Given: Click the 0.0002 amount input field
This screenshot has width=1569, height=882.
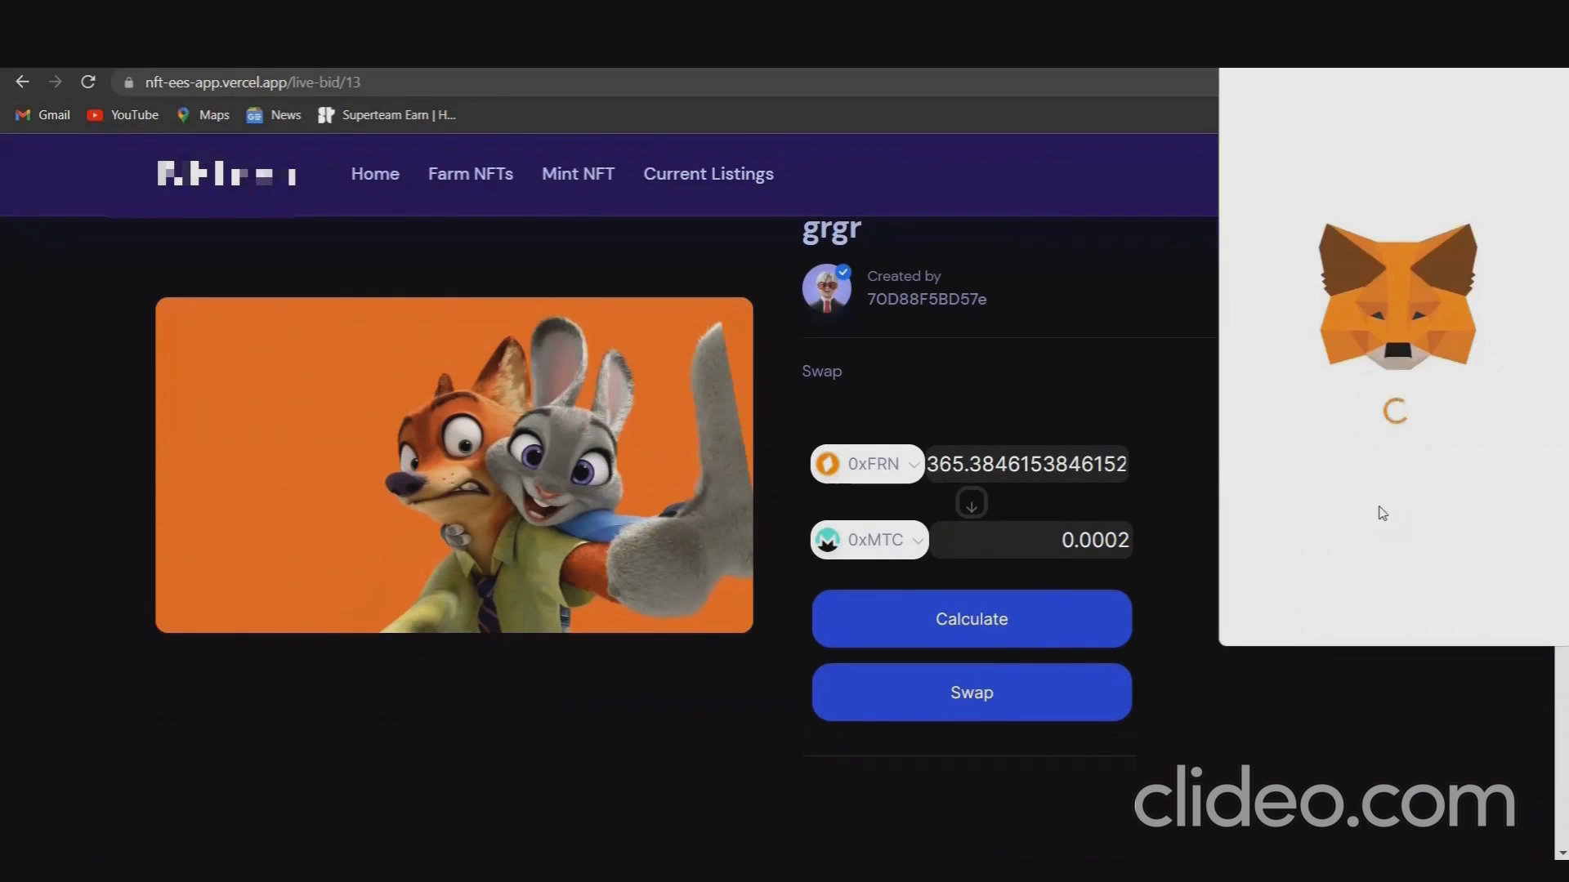Looking at the screenshot, I should 1031,540.
